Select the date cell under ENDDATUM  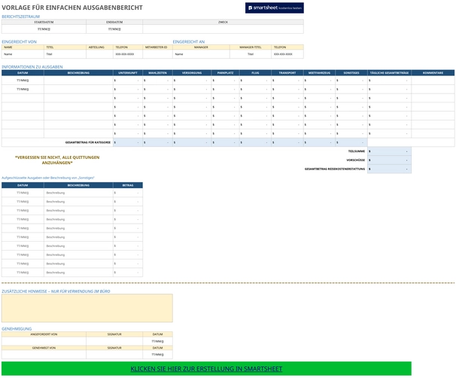pos(114,29)
